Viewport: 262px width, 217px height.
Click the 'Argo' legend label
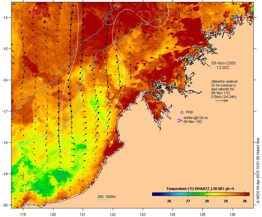[189, 112]
